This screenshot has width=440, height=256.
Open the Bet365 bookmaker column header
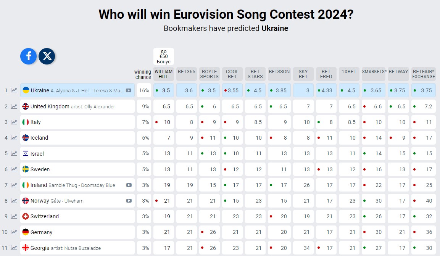point(187,72)
